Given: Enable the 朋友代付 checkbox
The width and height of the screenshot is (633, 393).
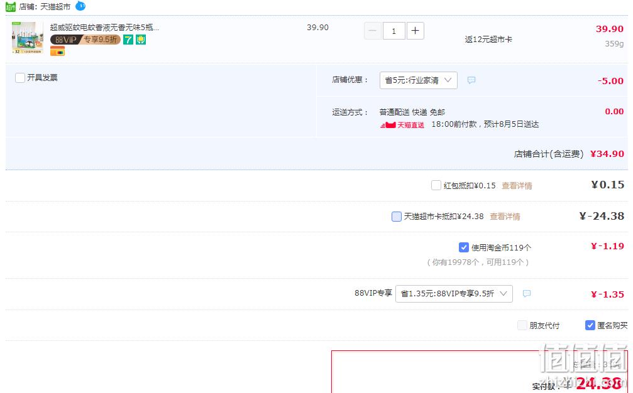Looking at the screenshot, I should tap(522, 325).
